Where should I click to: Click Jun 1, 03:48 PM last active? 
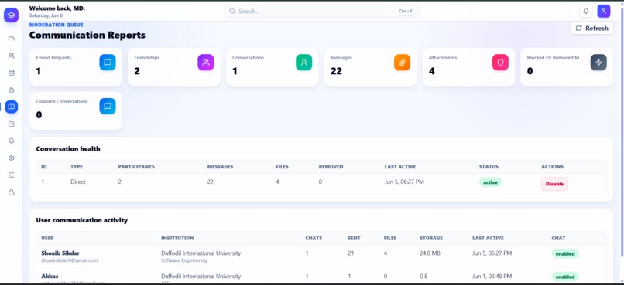pyautogui.click(x=492, y=277)
